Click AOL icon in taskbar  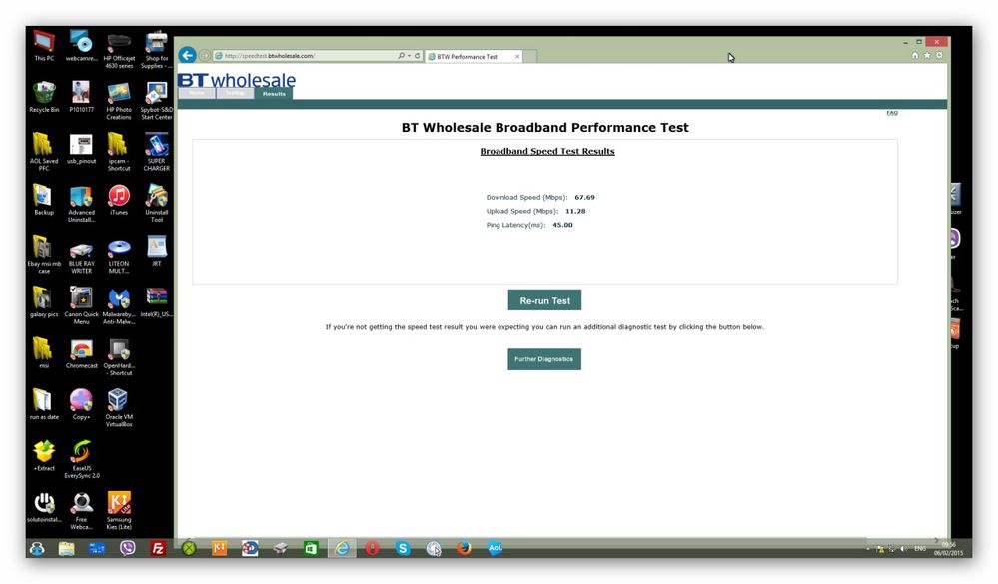tap(495, 548)
